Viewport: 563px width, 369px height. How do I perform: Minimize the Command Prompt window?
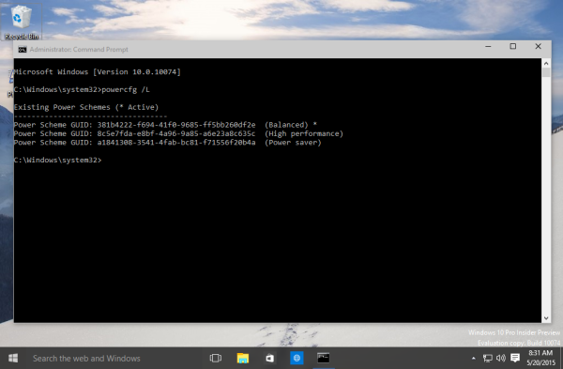coord(488,46)
